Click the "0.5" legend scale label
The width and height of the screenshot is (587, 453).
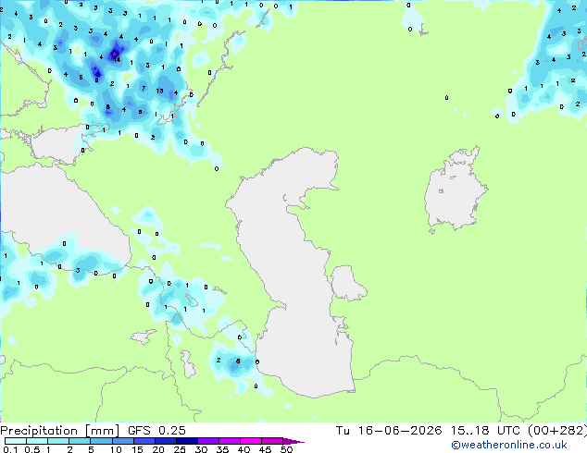click(x=32, y=449)
